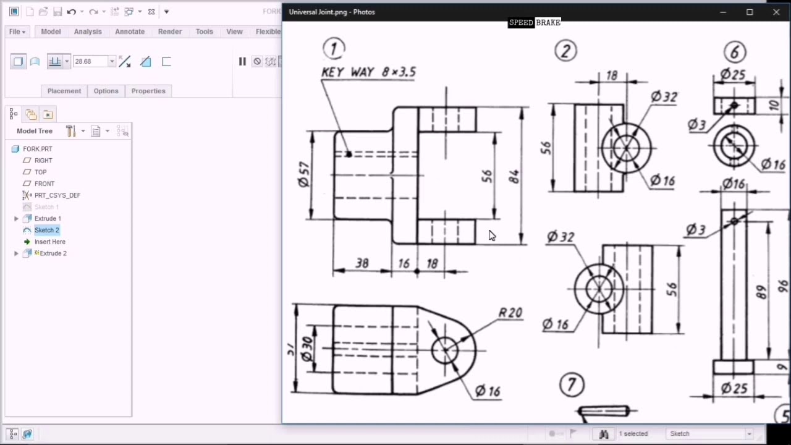
Task: Toggle Remove Material option
Action: tap(146, 61)
